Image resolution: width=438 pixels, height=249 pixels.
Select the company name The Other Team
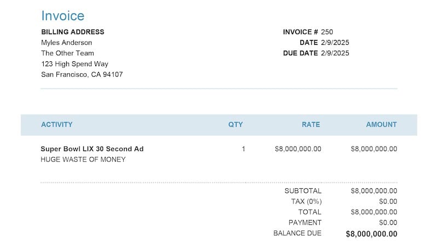(x=67, y=53)
